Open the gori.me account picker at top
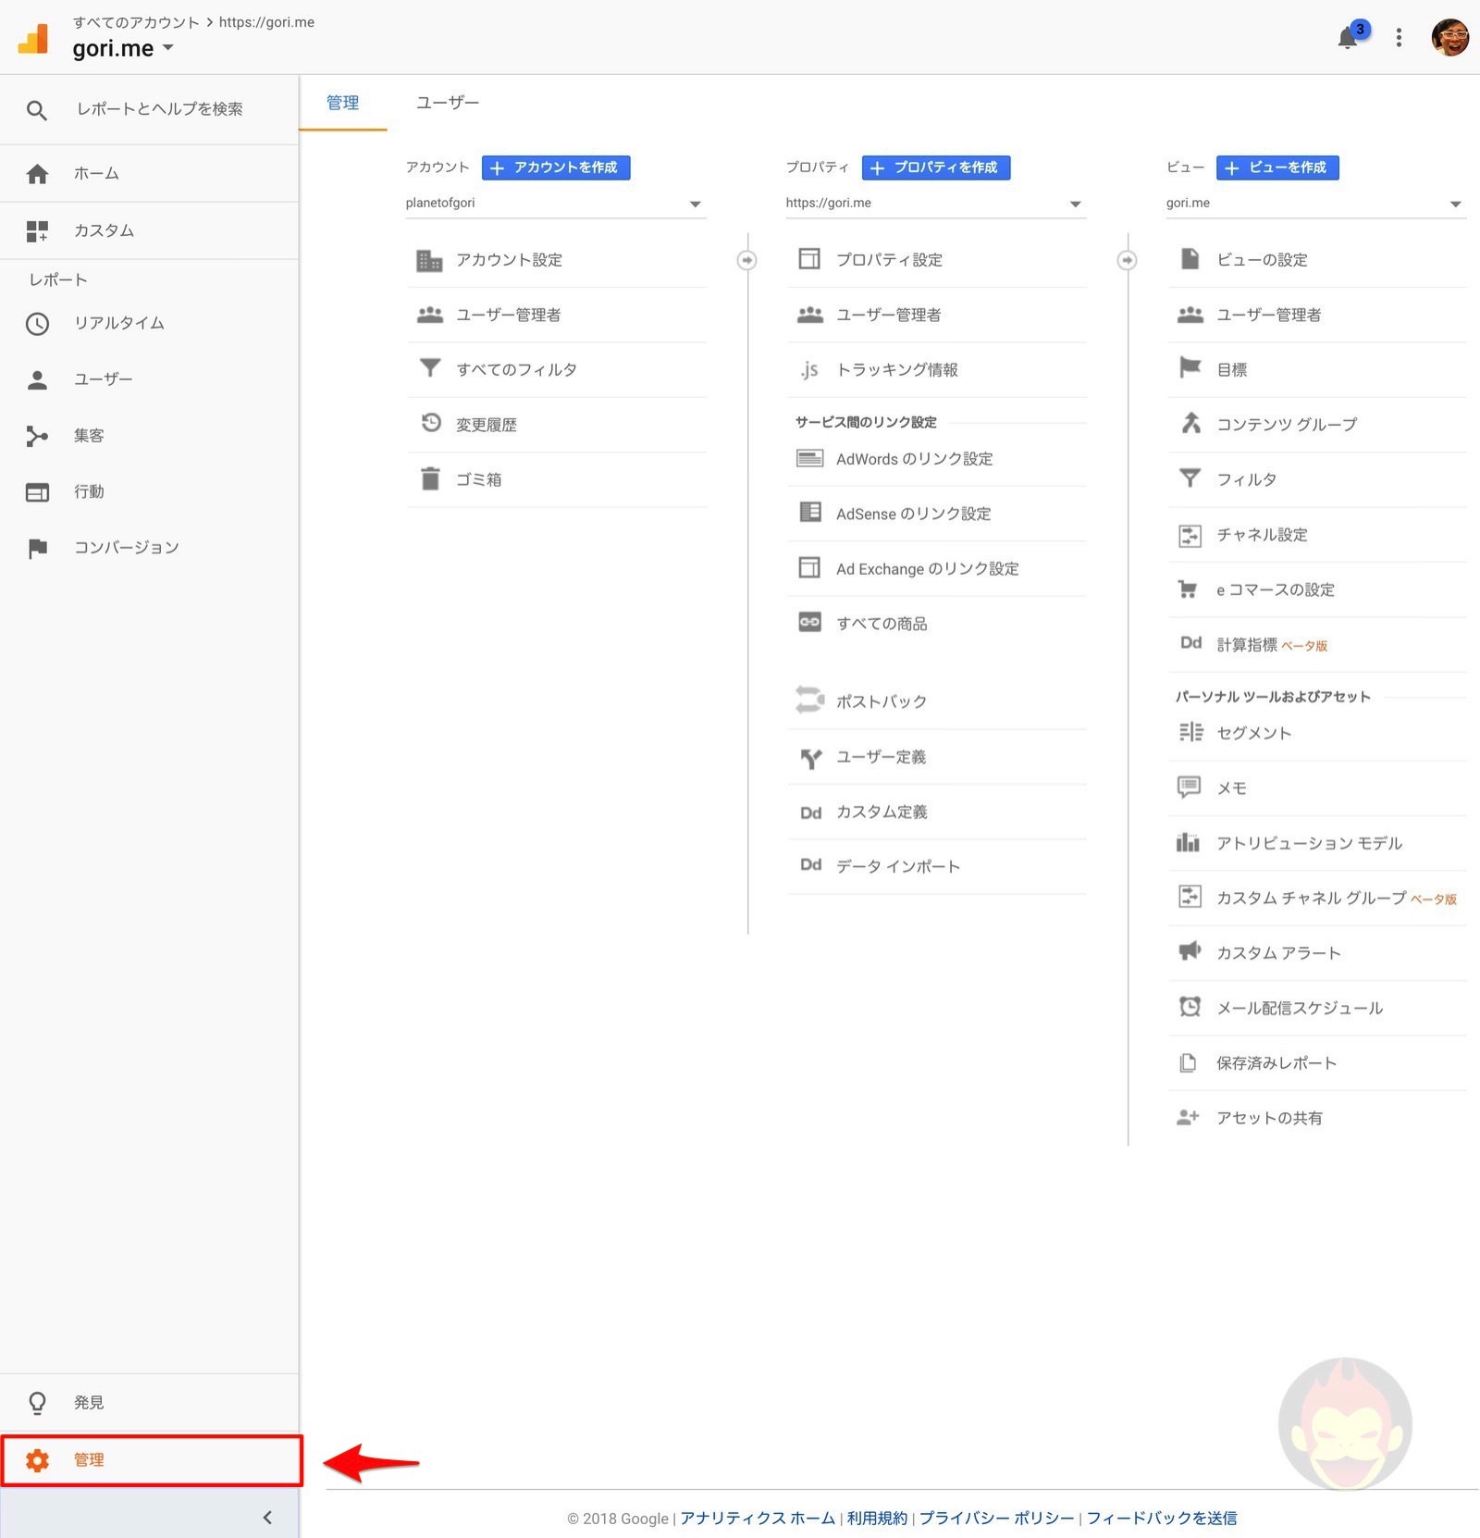 click(x=123, y=48)
